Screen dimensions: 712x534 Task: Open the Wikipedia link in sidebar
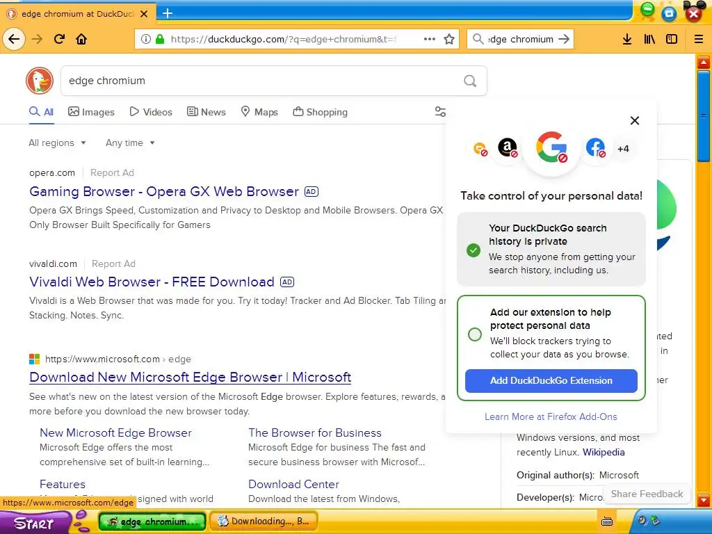pyautogui.click(x=604, y=452)
